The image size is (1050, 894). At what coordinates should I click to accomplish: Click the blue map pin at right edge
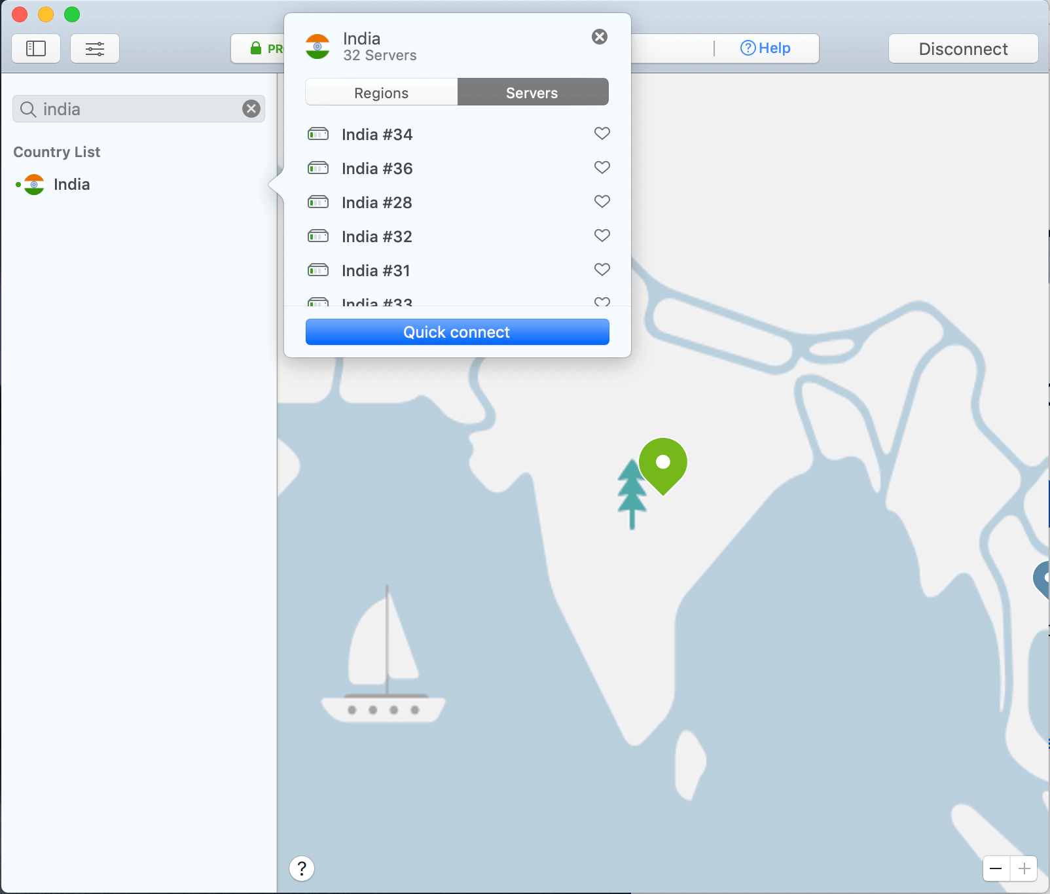click(x=1041, y=579)
